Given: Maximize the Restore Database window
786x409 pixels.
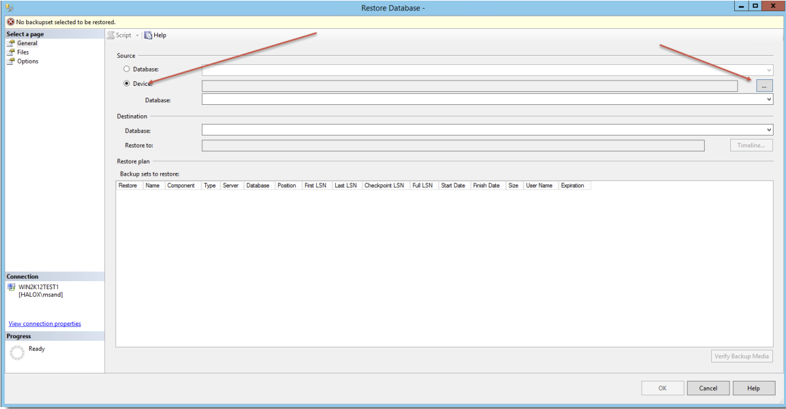Looking at the screenshot, I should [755, 7].
